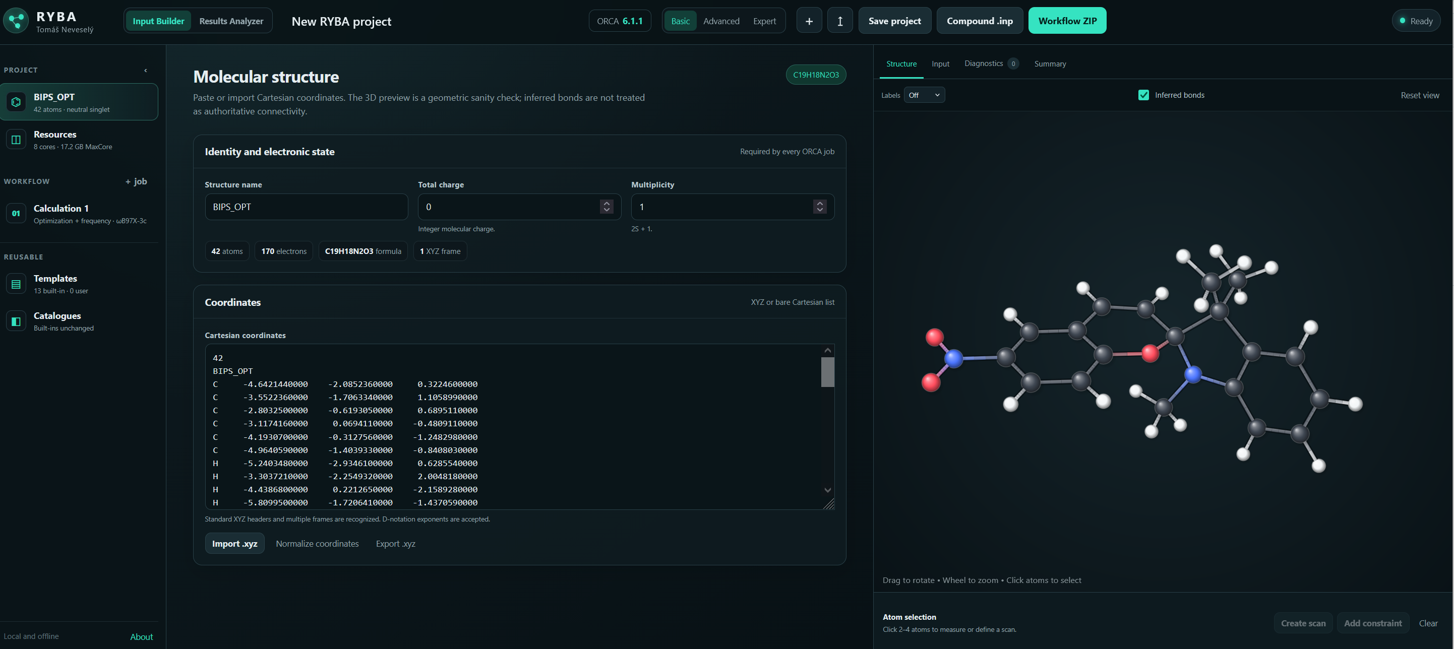This screenshot has width=1454, height=649.
Task: Open the About link
Action: pyautogui.click(x=141, y=636)
